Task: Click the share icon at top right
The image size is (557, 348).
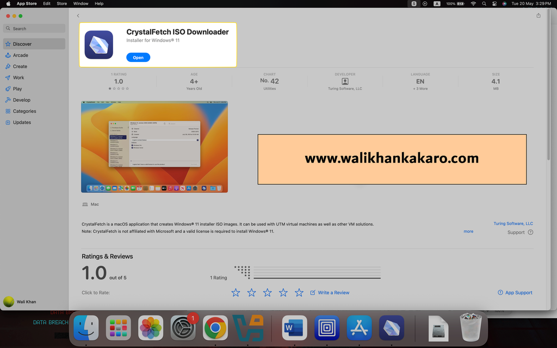Action: coord(538,16)
